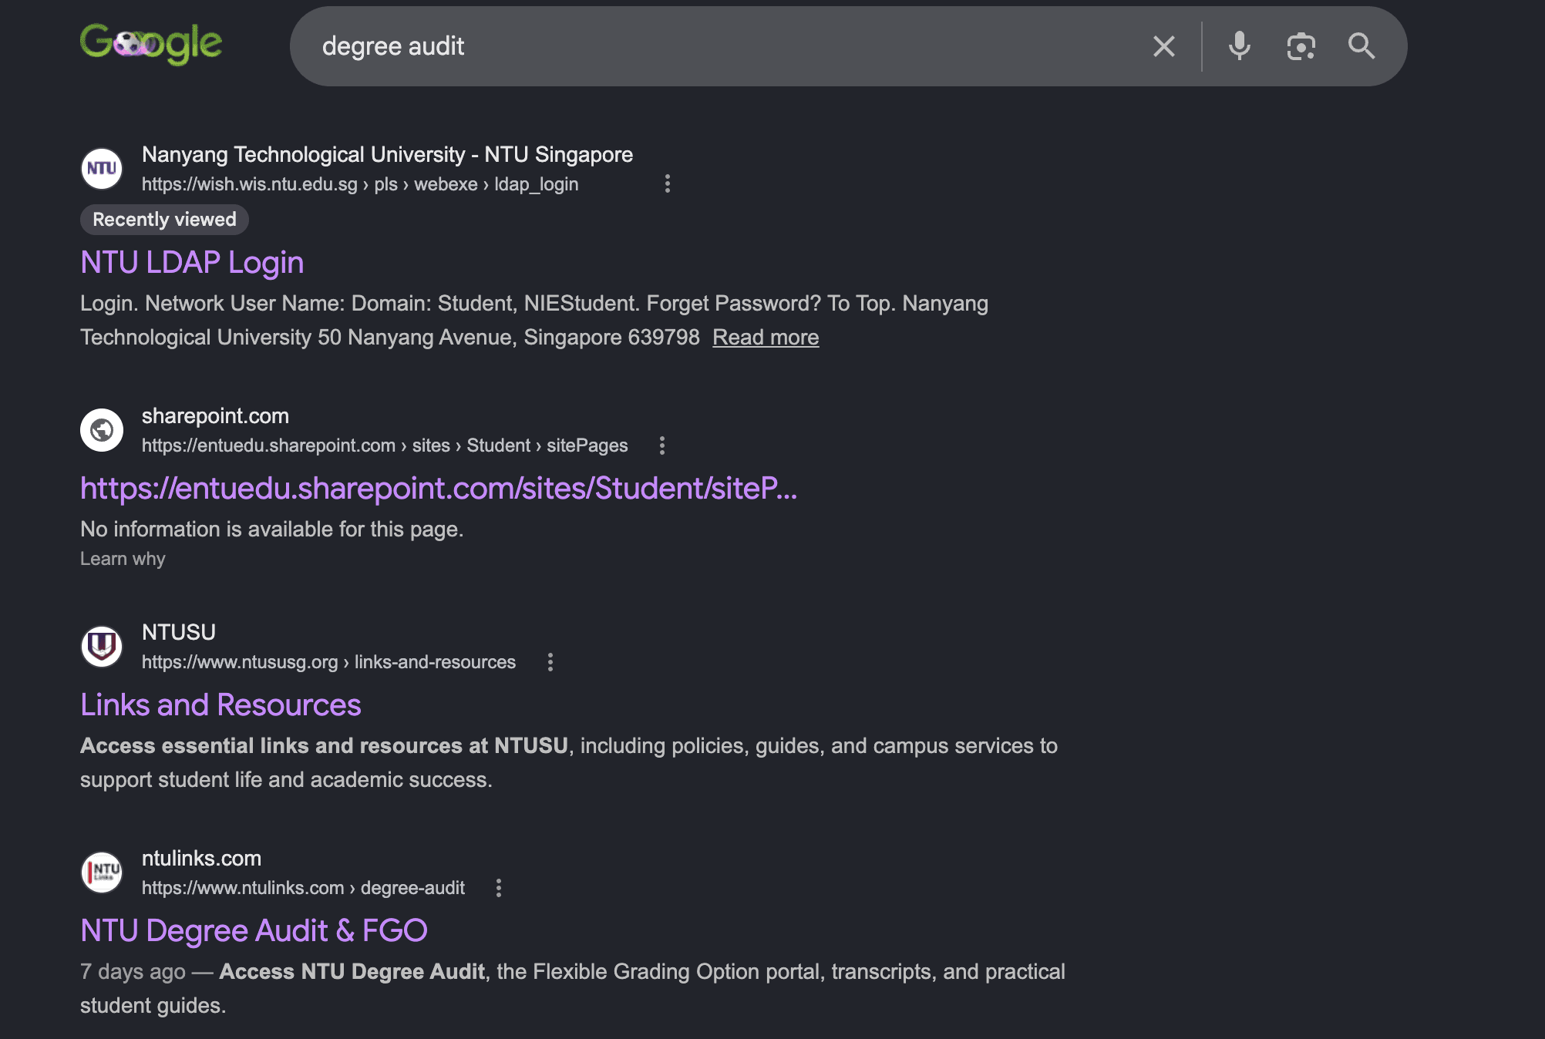Click the Recently viewed badge

pyautogui.click(x=164, y=220)
